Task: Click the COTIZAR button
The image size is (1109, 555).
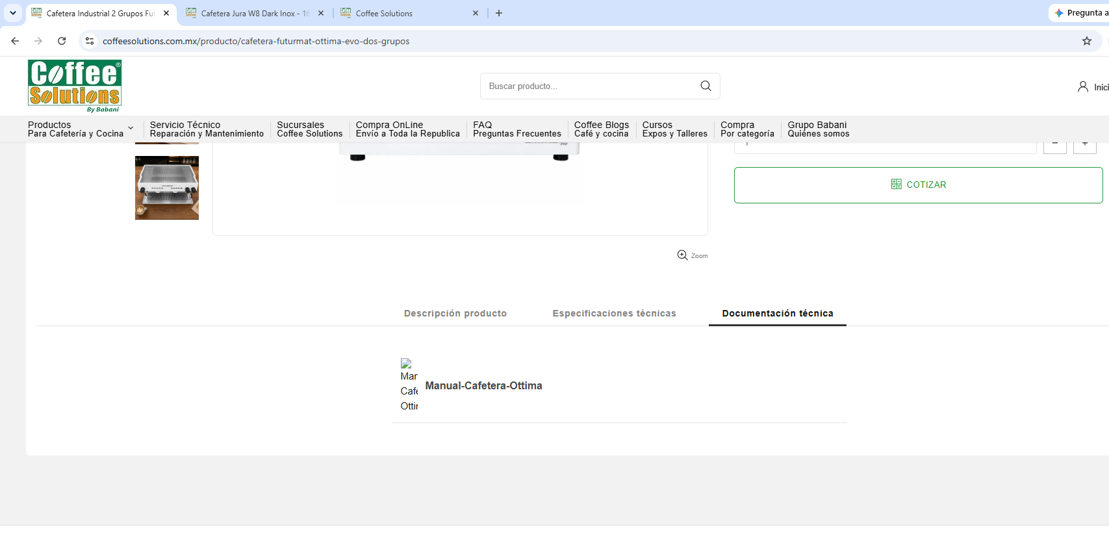Action: coord(918,185)
